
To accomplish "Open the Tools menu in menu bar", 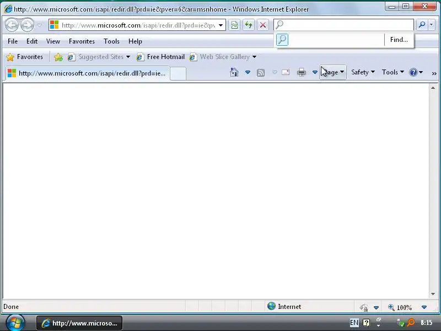I will point(111,41).
